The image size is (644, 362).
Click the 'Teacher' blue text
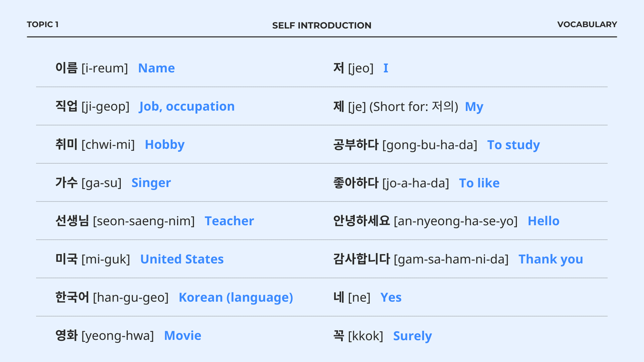coord(229,221)
